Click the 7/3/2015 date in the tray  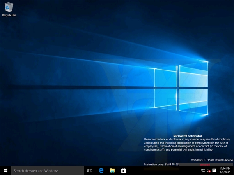(224, 173)
